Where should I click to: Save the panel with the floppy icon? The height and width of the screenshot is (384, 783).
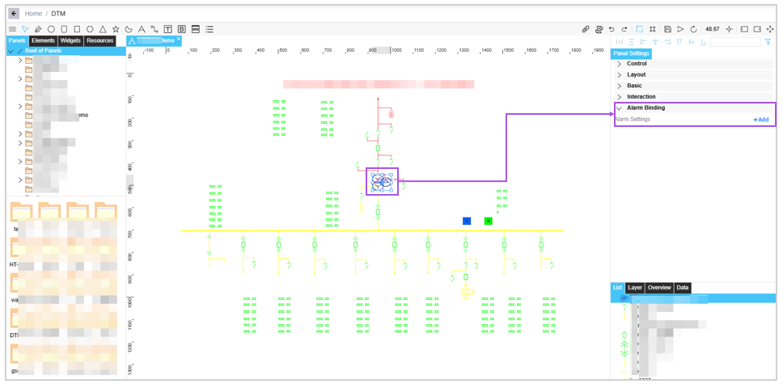(x=667, y=29)
